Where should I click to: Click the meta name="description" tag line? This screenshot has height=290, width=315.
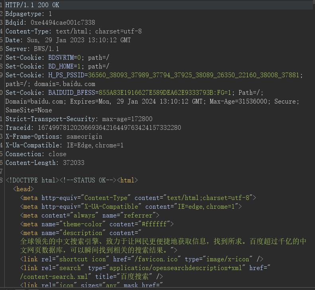(x=81, y=233)
